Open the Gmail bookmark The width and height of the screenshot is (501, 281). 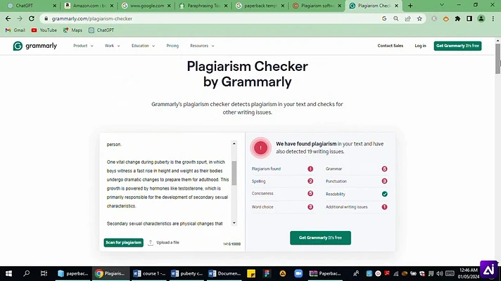coord(15,30)
